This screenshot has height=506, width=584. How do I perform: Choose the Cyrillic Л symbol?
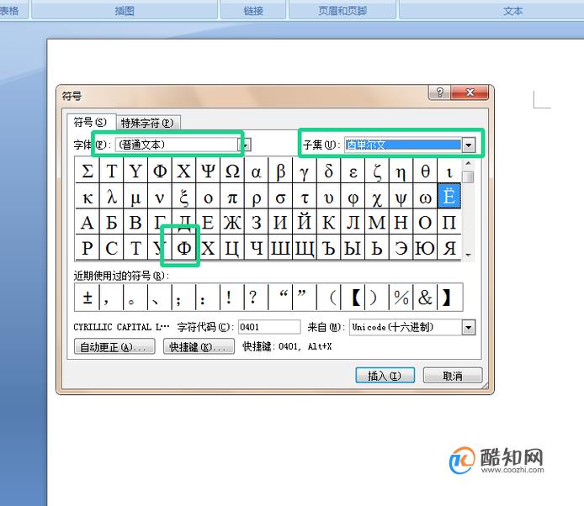353,222
